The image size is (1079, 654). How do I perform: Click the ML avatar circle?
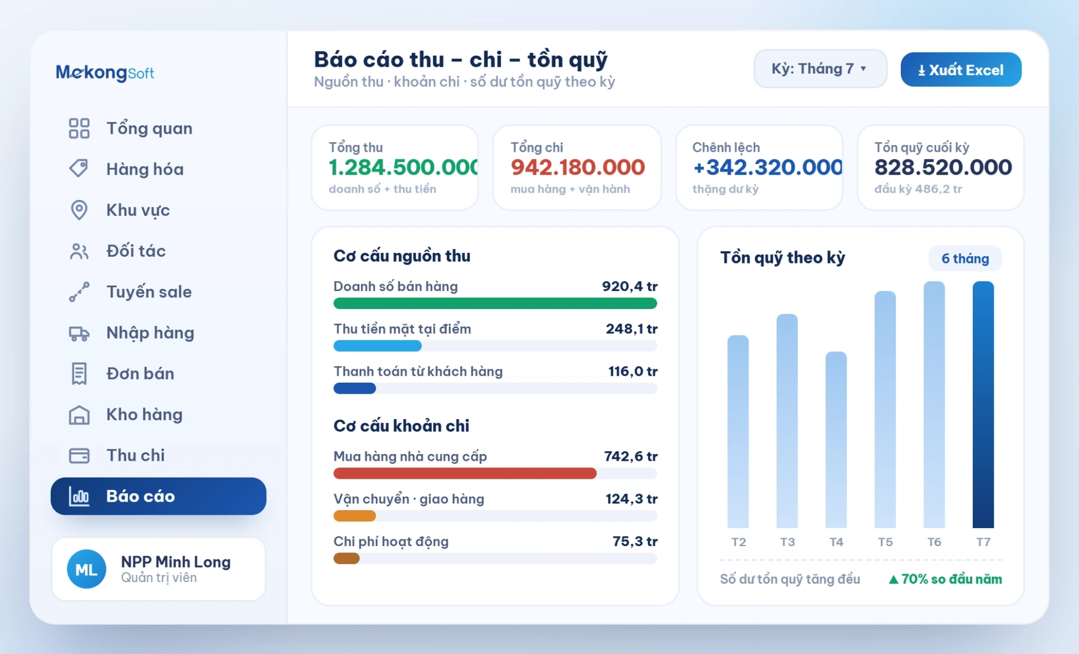87,569
